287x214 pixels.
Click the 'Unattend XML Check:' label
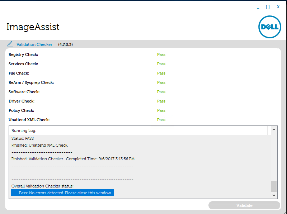pos(29,120)
